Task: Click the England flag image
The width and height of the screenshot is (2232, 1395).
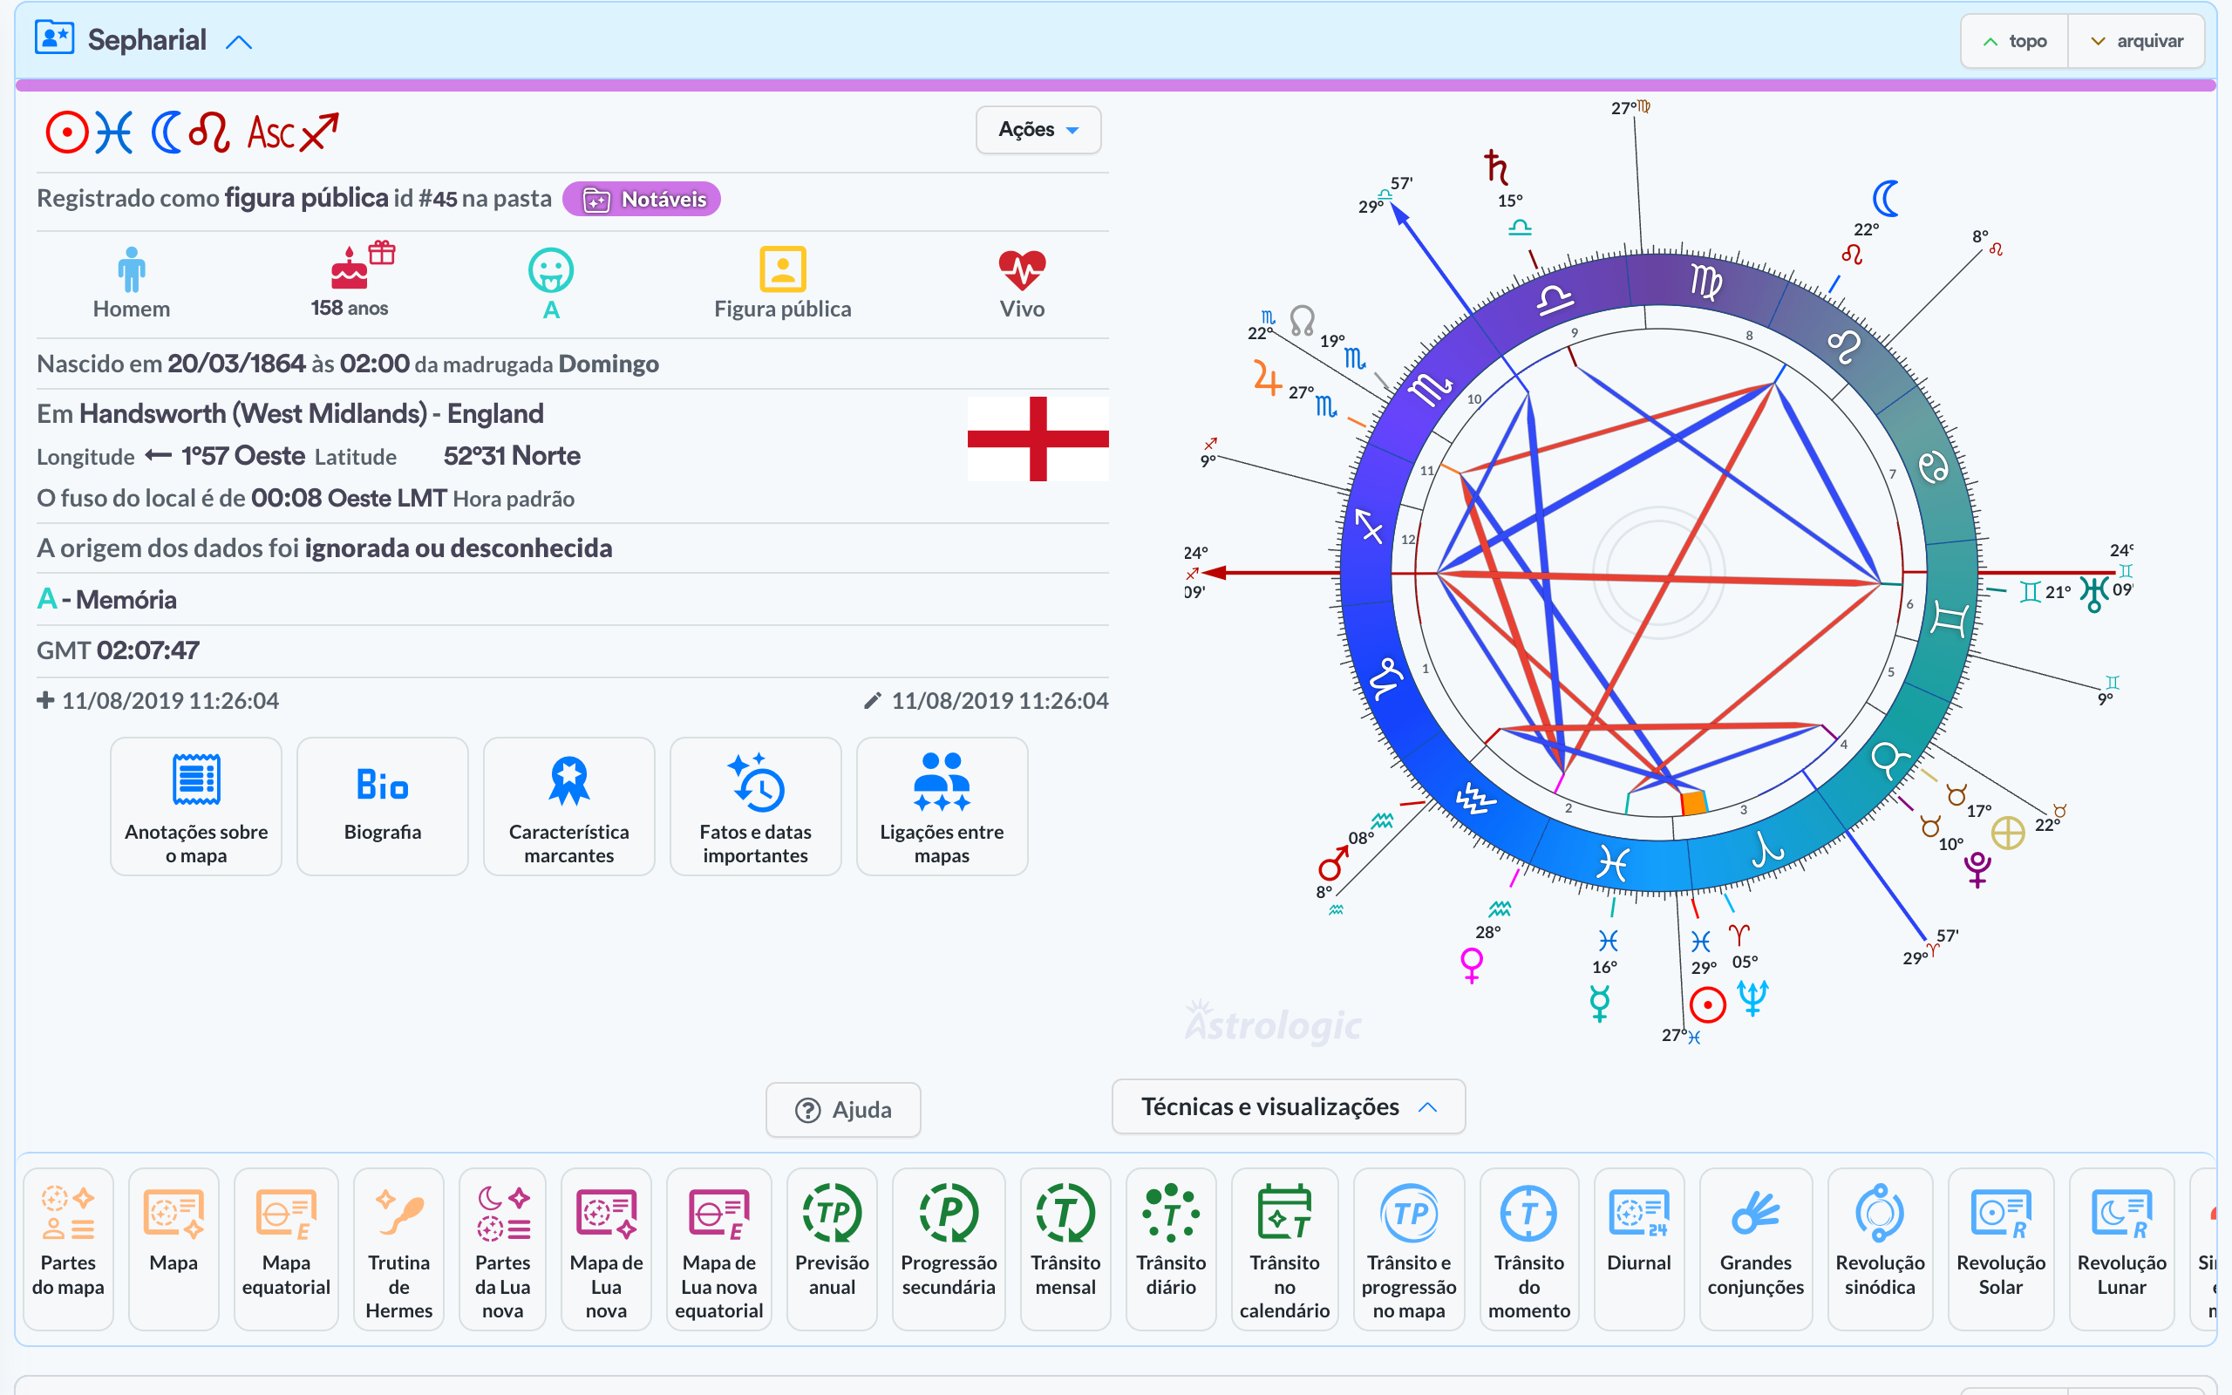Action: 1038,439
